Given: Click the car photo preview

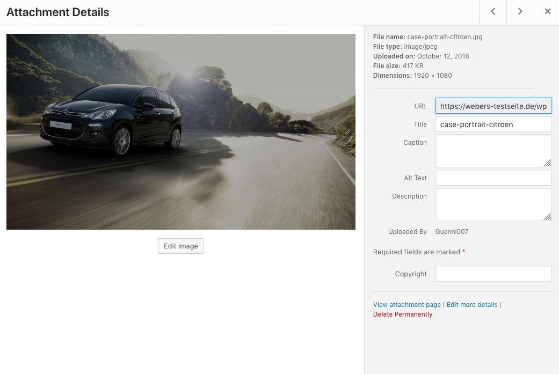Looking at the screenshot, I should 181,131.
